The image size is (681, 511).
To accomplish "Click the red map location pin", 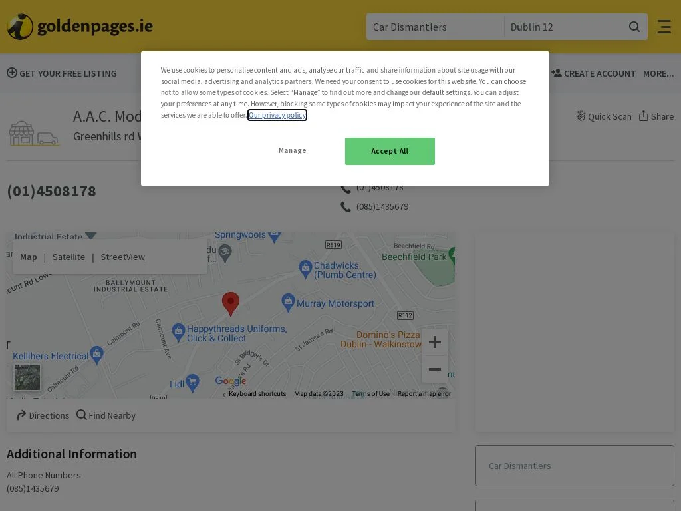I will 231,303.
